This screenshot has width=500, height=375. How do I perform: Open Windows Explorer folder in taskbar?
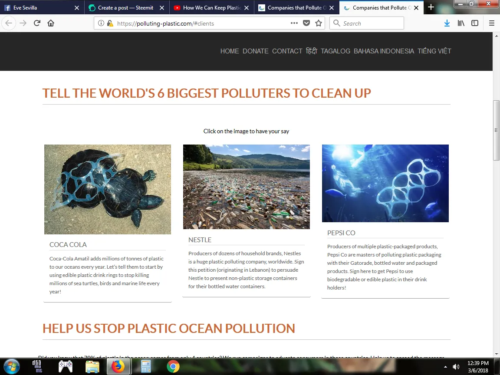click(x=92, y=366)
